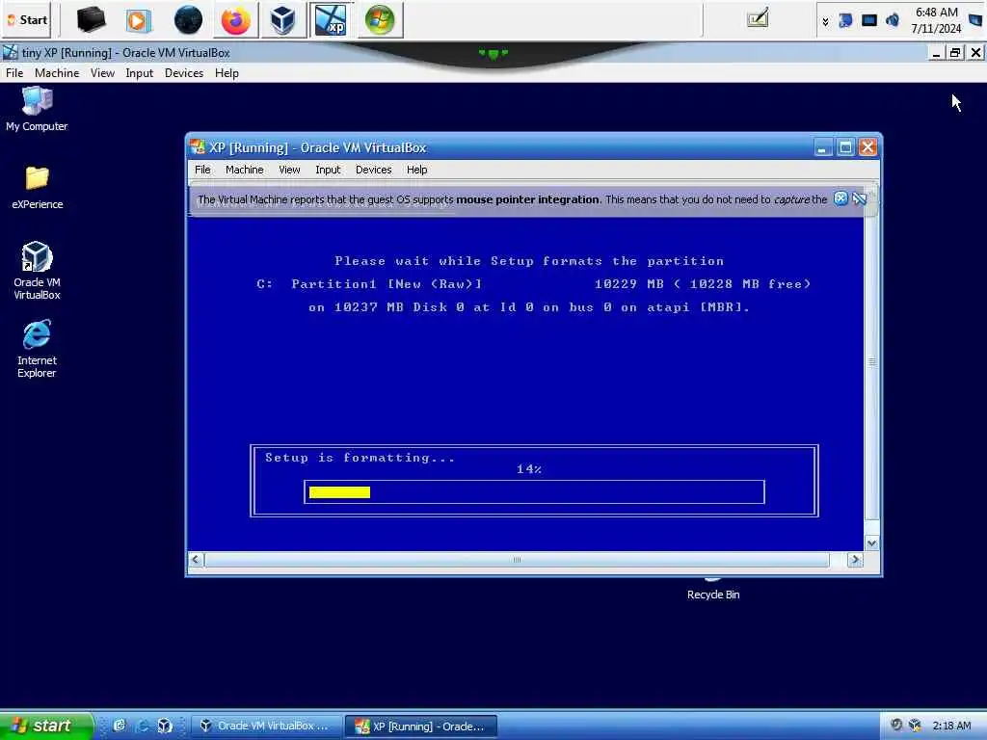Open the eXPerience folder on the desktop
The image size is (987, 740).
[38, 187]
